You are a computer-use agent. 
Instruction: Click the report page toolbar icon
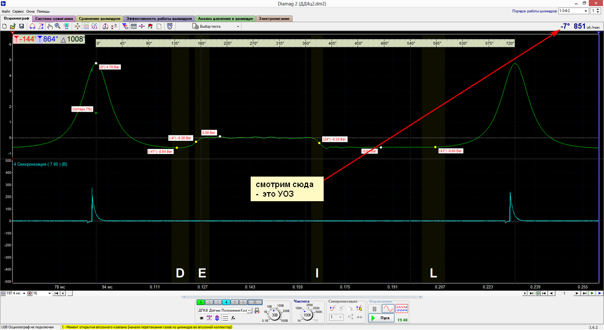159,26
